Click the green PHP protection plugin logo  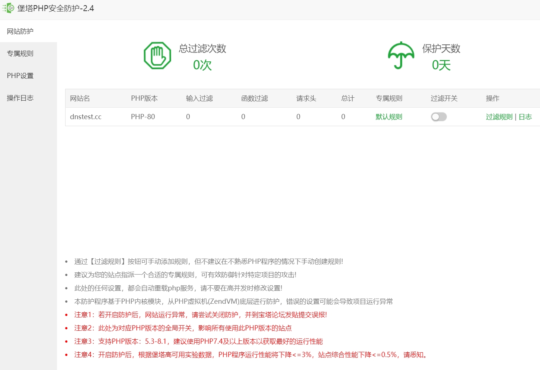tap(8, 8)
